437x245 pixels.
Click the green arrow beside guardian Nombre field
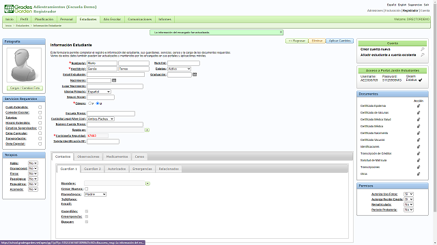point(147,184)
